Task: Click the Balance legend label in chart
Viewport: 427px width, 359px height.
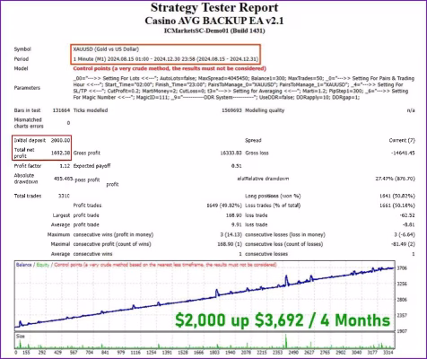Action: coord(23,265)
